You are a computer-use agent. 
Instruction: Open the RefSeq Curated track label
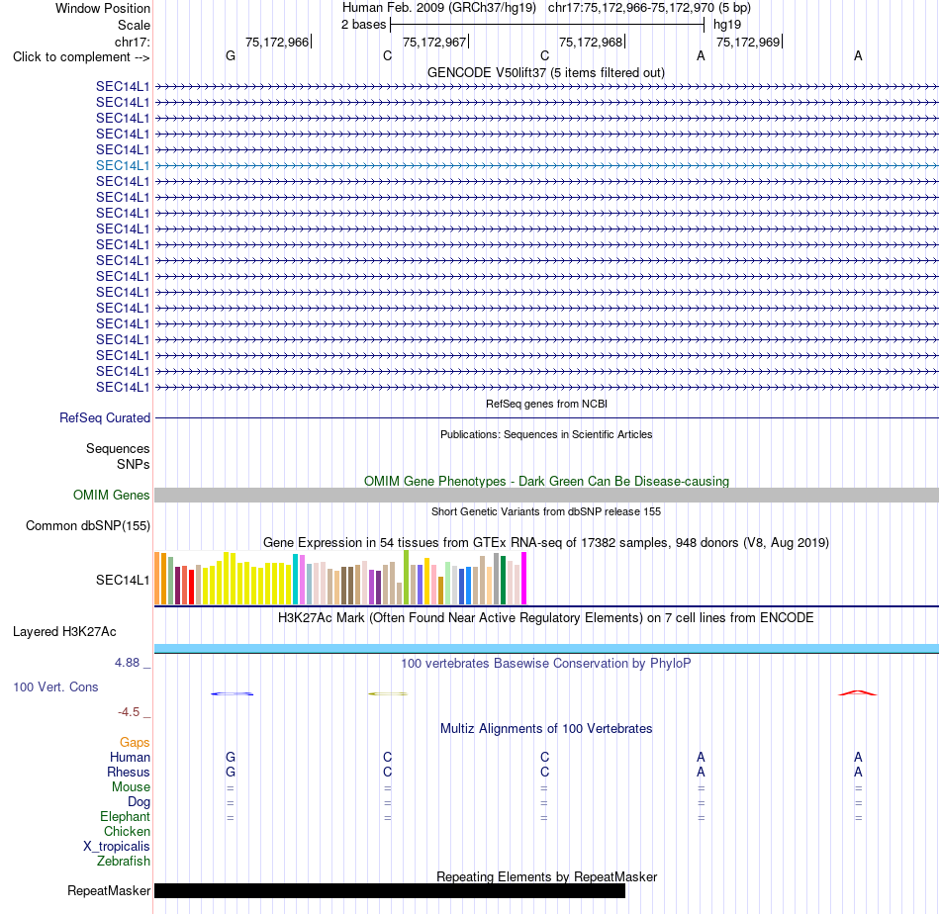pyautogui.click(x=105, y=417)
